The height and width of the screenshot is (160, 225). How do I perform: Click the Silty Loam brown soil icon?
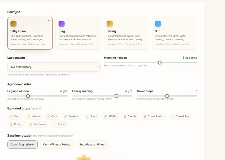[13, 24]
